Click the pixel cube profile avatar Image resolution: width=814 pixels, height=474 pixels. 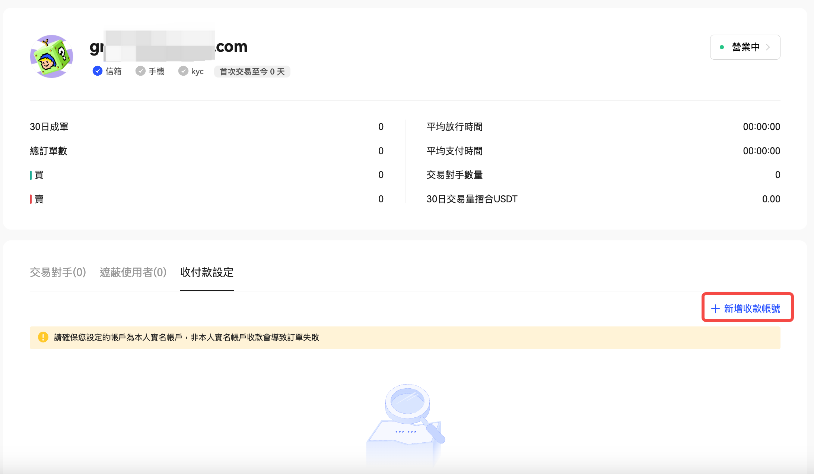(x=51, y=56)
